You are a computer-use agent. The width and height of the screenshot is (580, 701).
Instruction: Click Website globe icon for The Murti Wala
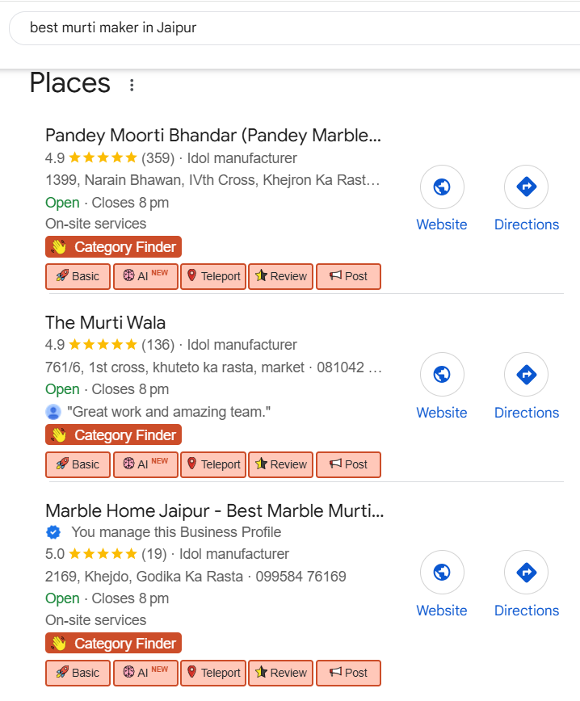coord(442,375)
